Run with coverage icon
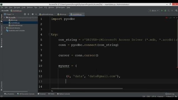The width and height of the screenshot is (178, 100). coord(169,11)
